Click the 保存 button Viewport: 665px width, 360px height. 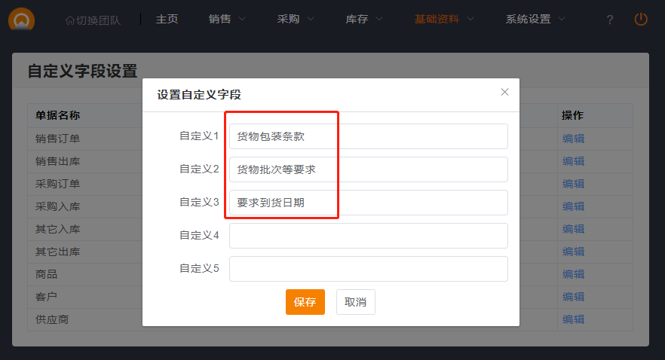[305, 302]
